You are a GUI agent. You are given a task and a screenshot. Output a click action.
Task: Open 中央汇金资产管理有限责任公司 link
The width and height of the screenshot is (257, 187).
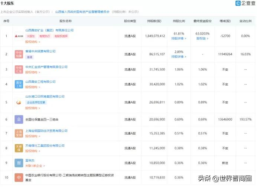46,67
